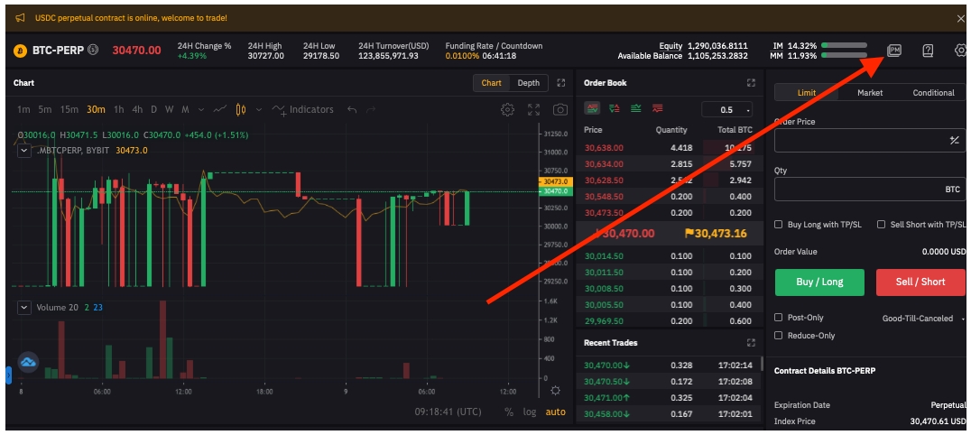Select the 1h chart timeframe
Image resolution: width=971 pixels, height=435 pixels.
point(118,109)
